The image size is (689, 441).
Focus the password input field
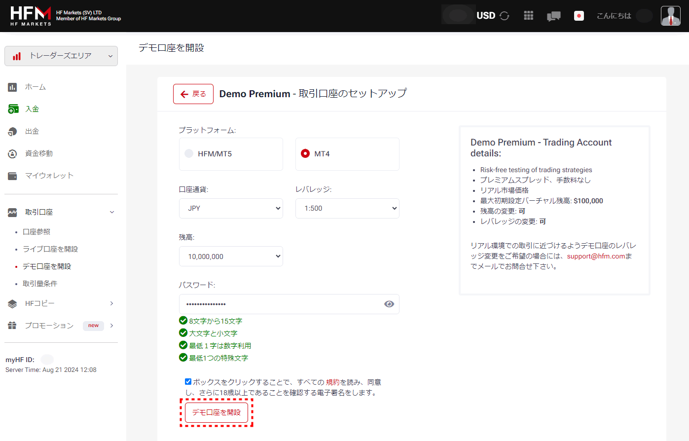(289, 304)
